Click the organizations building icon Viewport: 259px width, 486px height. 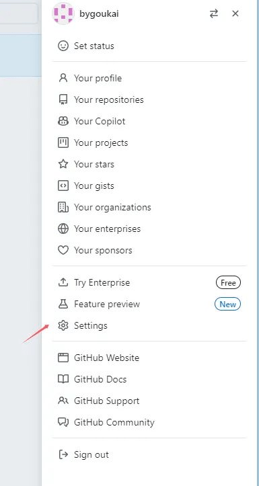(63, 207)
